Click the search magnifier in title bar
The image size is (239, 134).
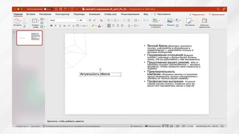coord(218,9)
